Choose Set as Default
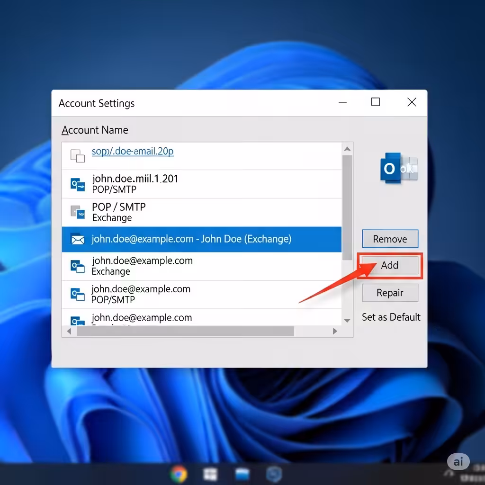This screenshot has width=485, height=485. coord(391,317)
